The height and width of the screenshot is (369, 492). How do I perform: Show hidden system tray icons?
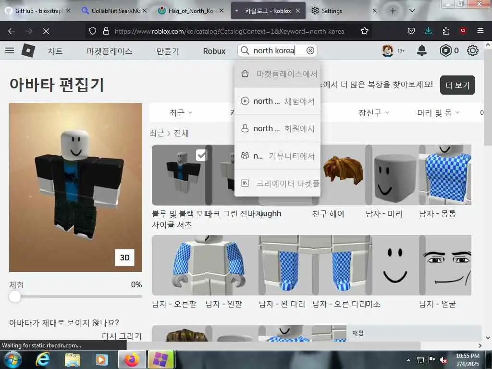tap(408, 360)
